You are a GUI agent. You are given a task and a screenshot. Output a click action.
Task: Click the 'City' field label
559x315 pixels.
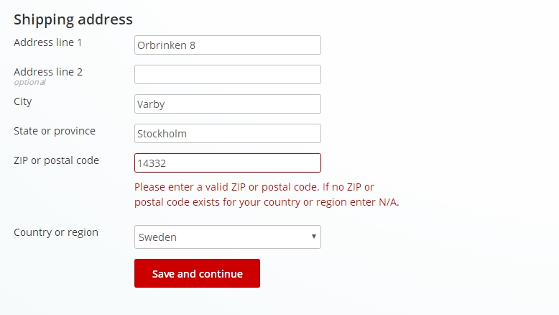(x=23, y=101)
